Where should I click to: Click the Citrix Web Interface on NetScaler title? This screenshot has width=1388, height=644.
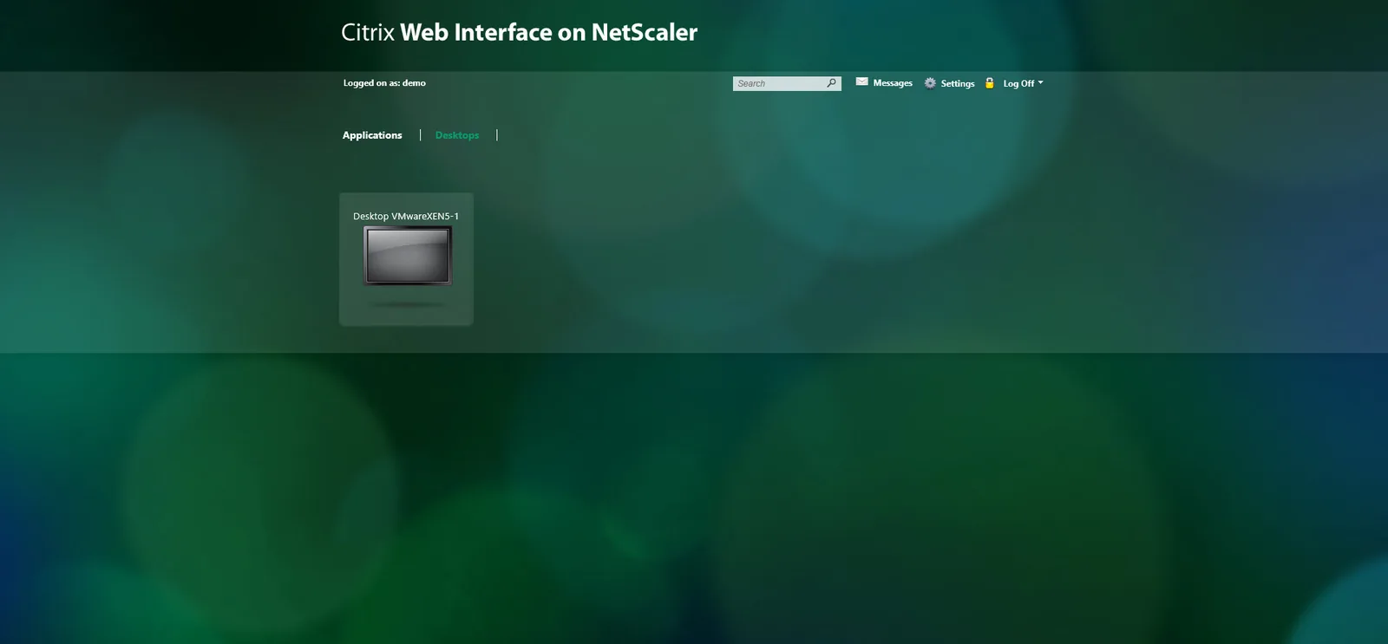pyautogui.click(x=519, y=33)
